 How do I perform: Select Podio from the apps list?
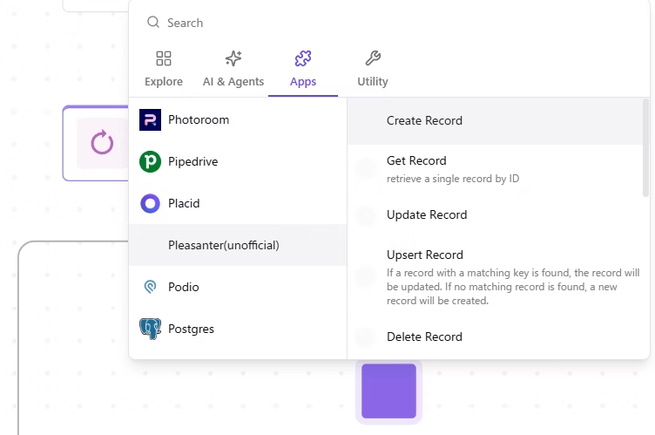[238, 287]
